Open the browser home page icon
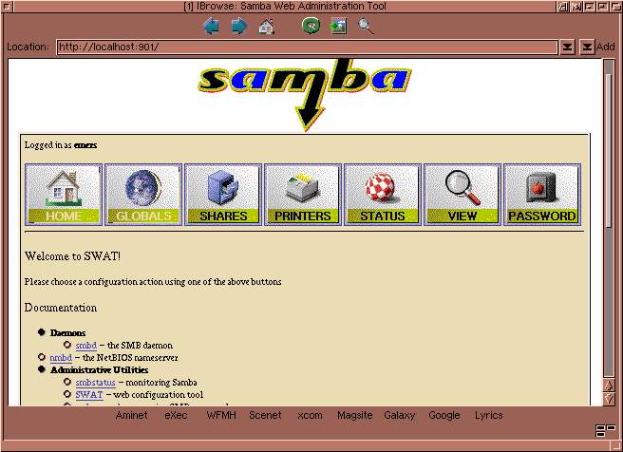This screenshot has width=623, height=452. point(267,27)
